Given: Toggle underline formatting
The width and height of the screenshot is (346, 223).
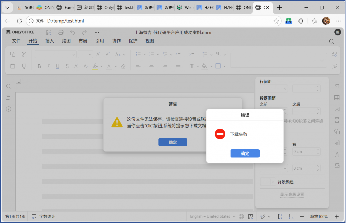Looking at the screenshot, I should pos(58,66).
